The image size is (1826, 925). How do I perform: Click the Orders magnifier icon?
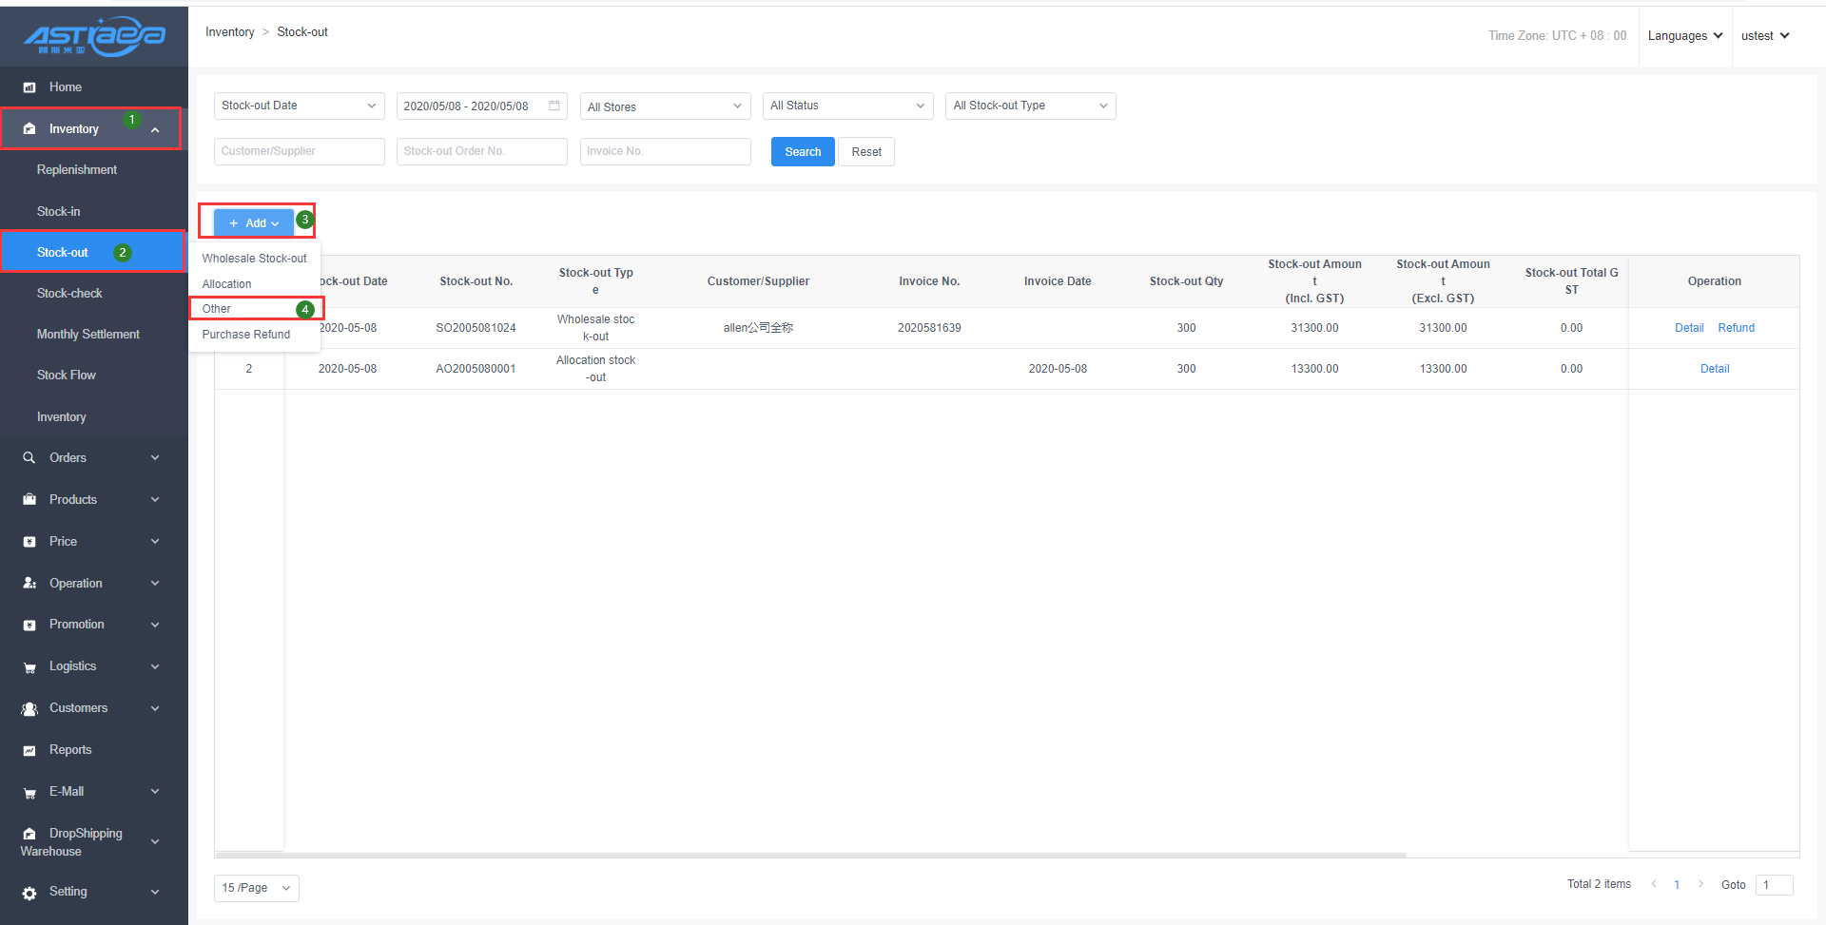point(29,458)
